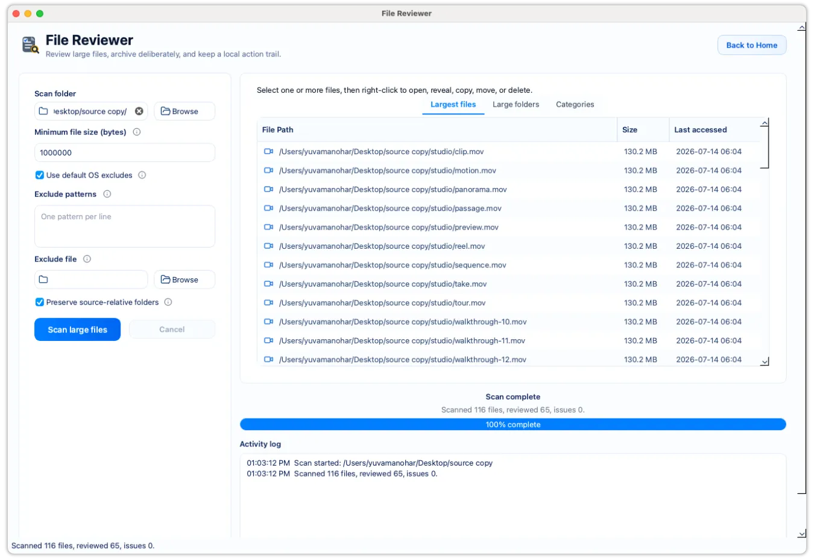The image size is (814, 559).
Task: Select the studio/sequence.mov file path
Action: (x=393, y=265)
